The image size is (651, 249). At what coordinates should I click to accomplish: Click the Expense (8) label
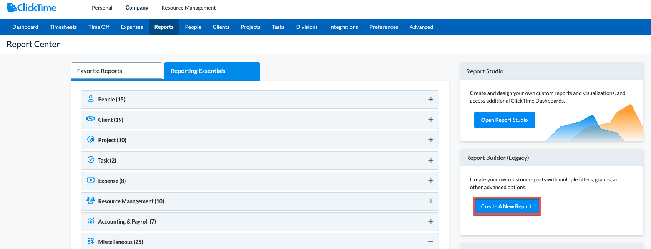112,181
